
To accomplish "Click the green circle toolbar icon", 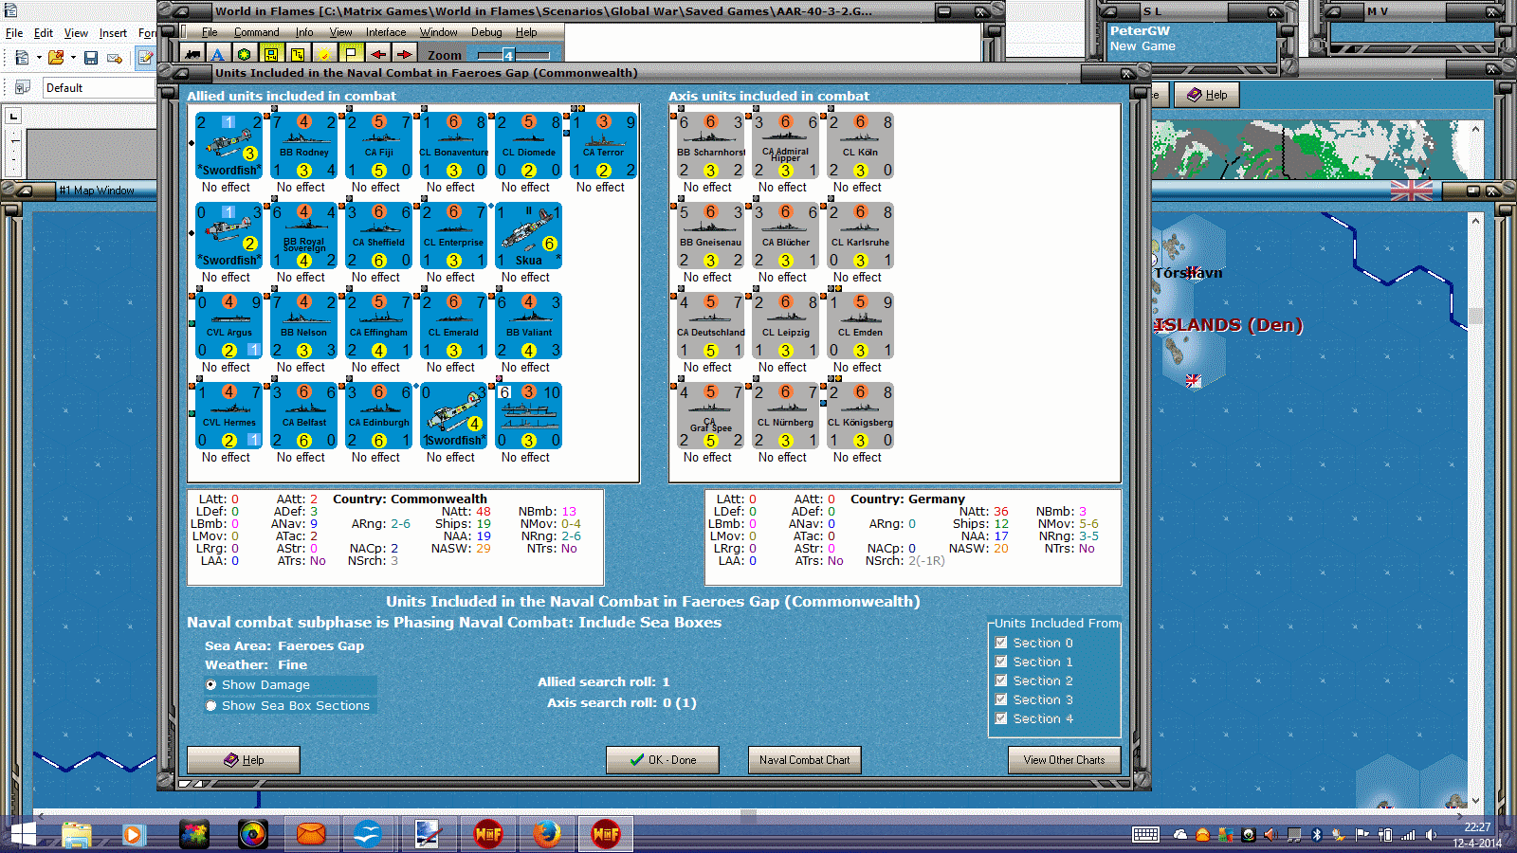I will coord(244,54).
